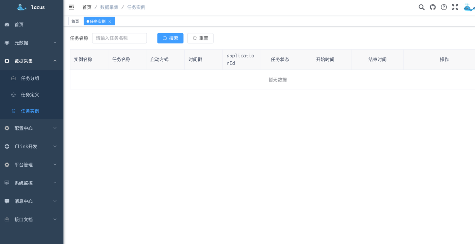
Task: Open the 任务分组 submenu item
Action: coord(32,78)
